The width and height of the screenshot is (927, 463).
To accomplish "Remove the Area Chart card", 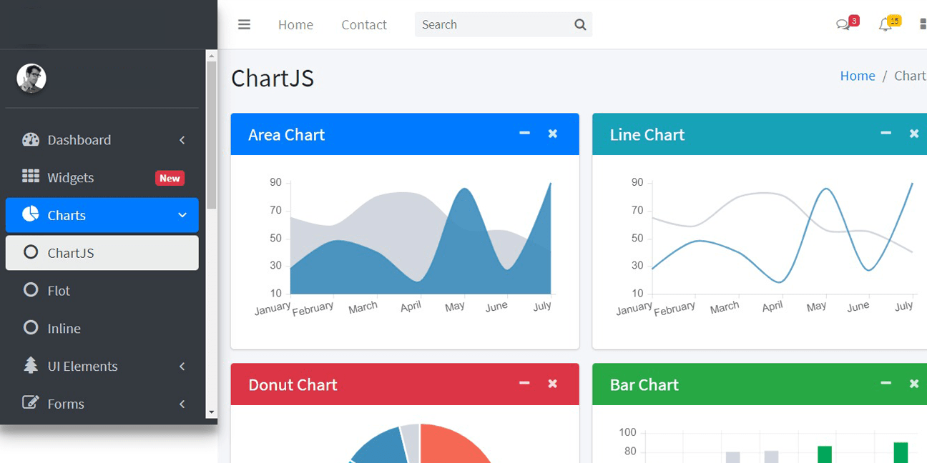I will 552,134.
